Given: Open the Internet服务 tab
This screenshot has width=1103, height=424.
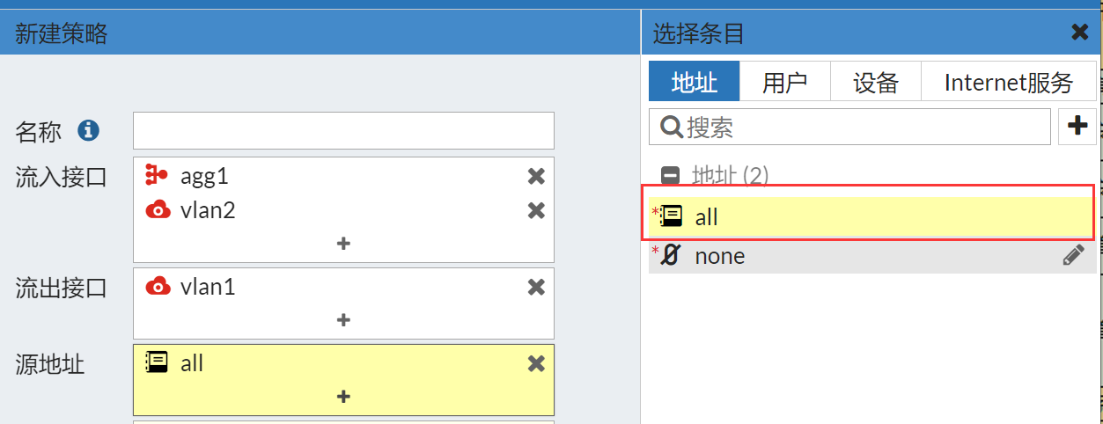Looking at the screenshot, I should pos(1009,82).
